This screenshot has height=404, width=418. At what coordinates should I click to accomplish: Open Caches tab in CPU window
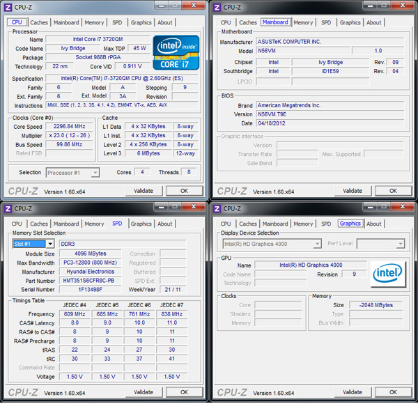(x=39, y=23)
